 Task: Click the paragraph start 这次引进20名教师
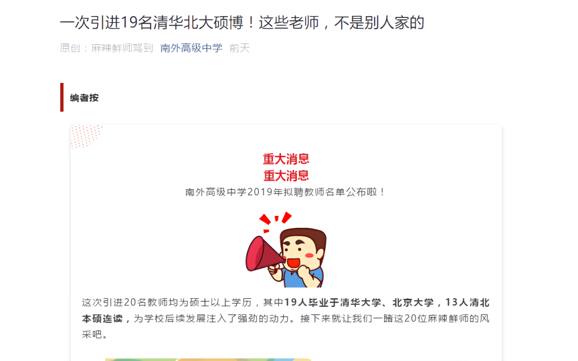(124, 302)
